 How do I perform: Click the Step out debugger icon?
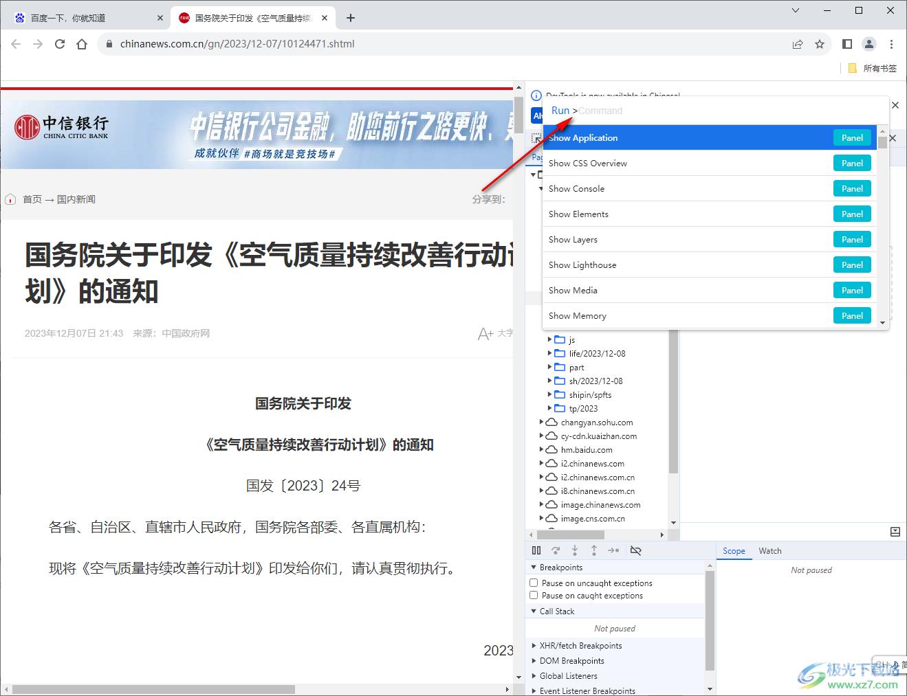tap(594, 550)
